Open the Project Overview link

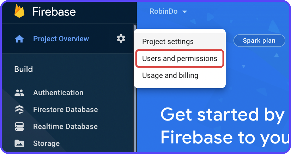61,39
